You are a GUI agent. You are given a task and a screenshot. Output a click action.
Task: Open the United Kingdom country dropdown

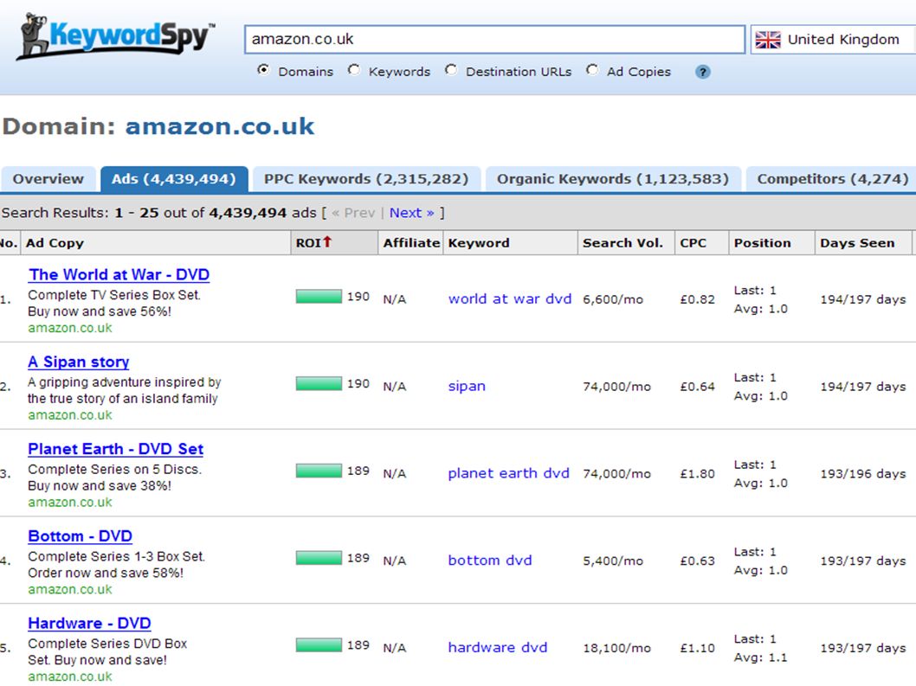click(x=833, y=40)
